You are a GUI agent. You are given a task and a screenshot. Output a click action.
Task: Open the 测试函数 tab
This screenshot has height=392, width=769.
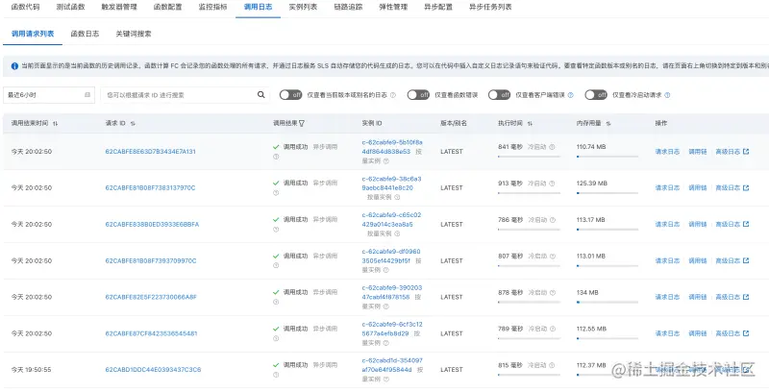tap(70, 7)
